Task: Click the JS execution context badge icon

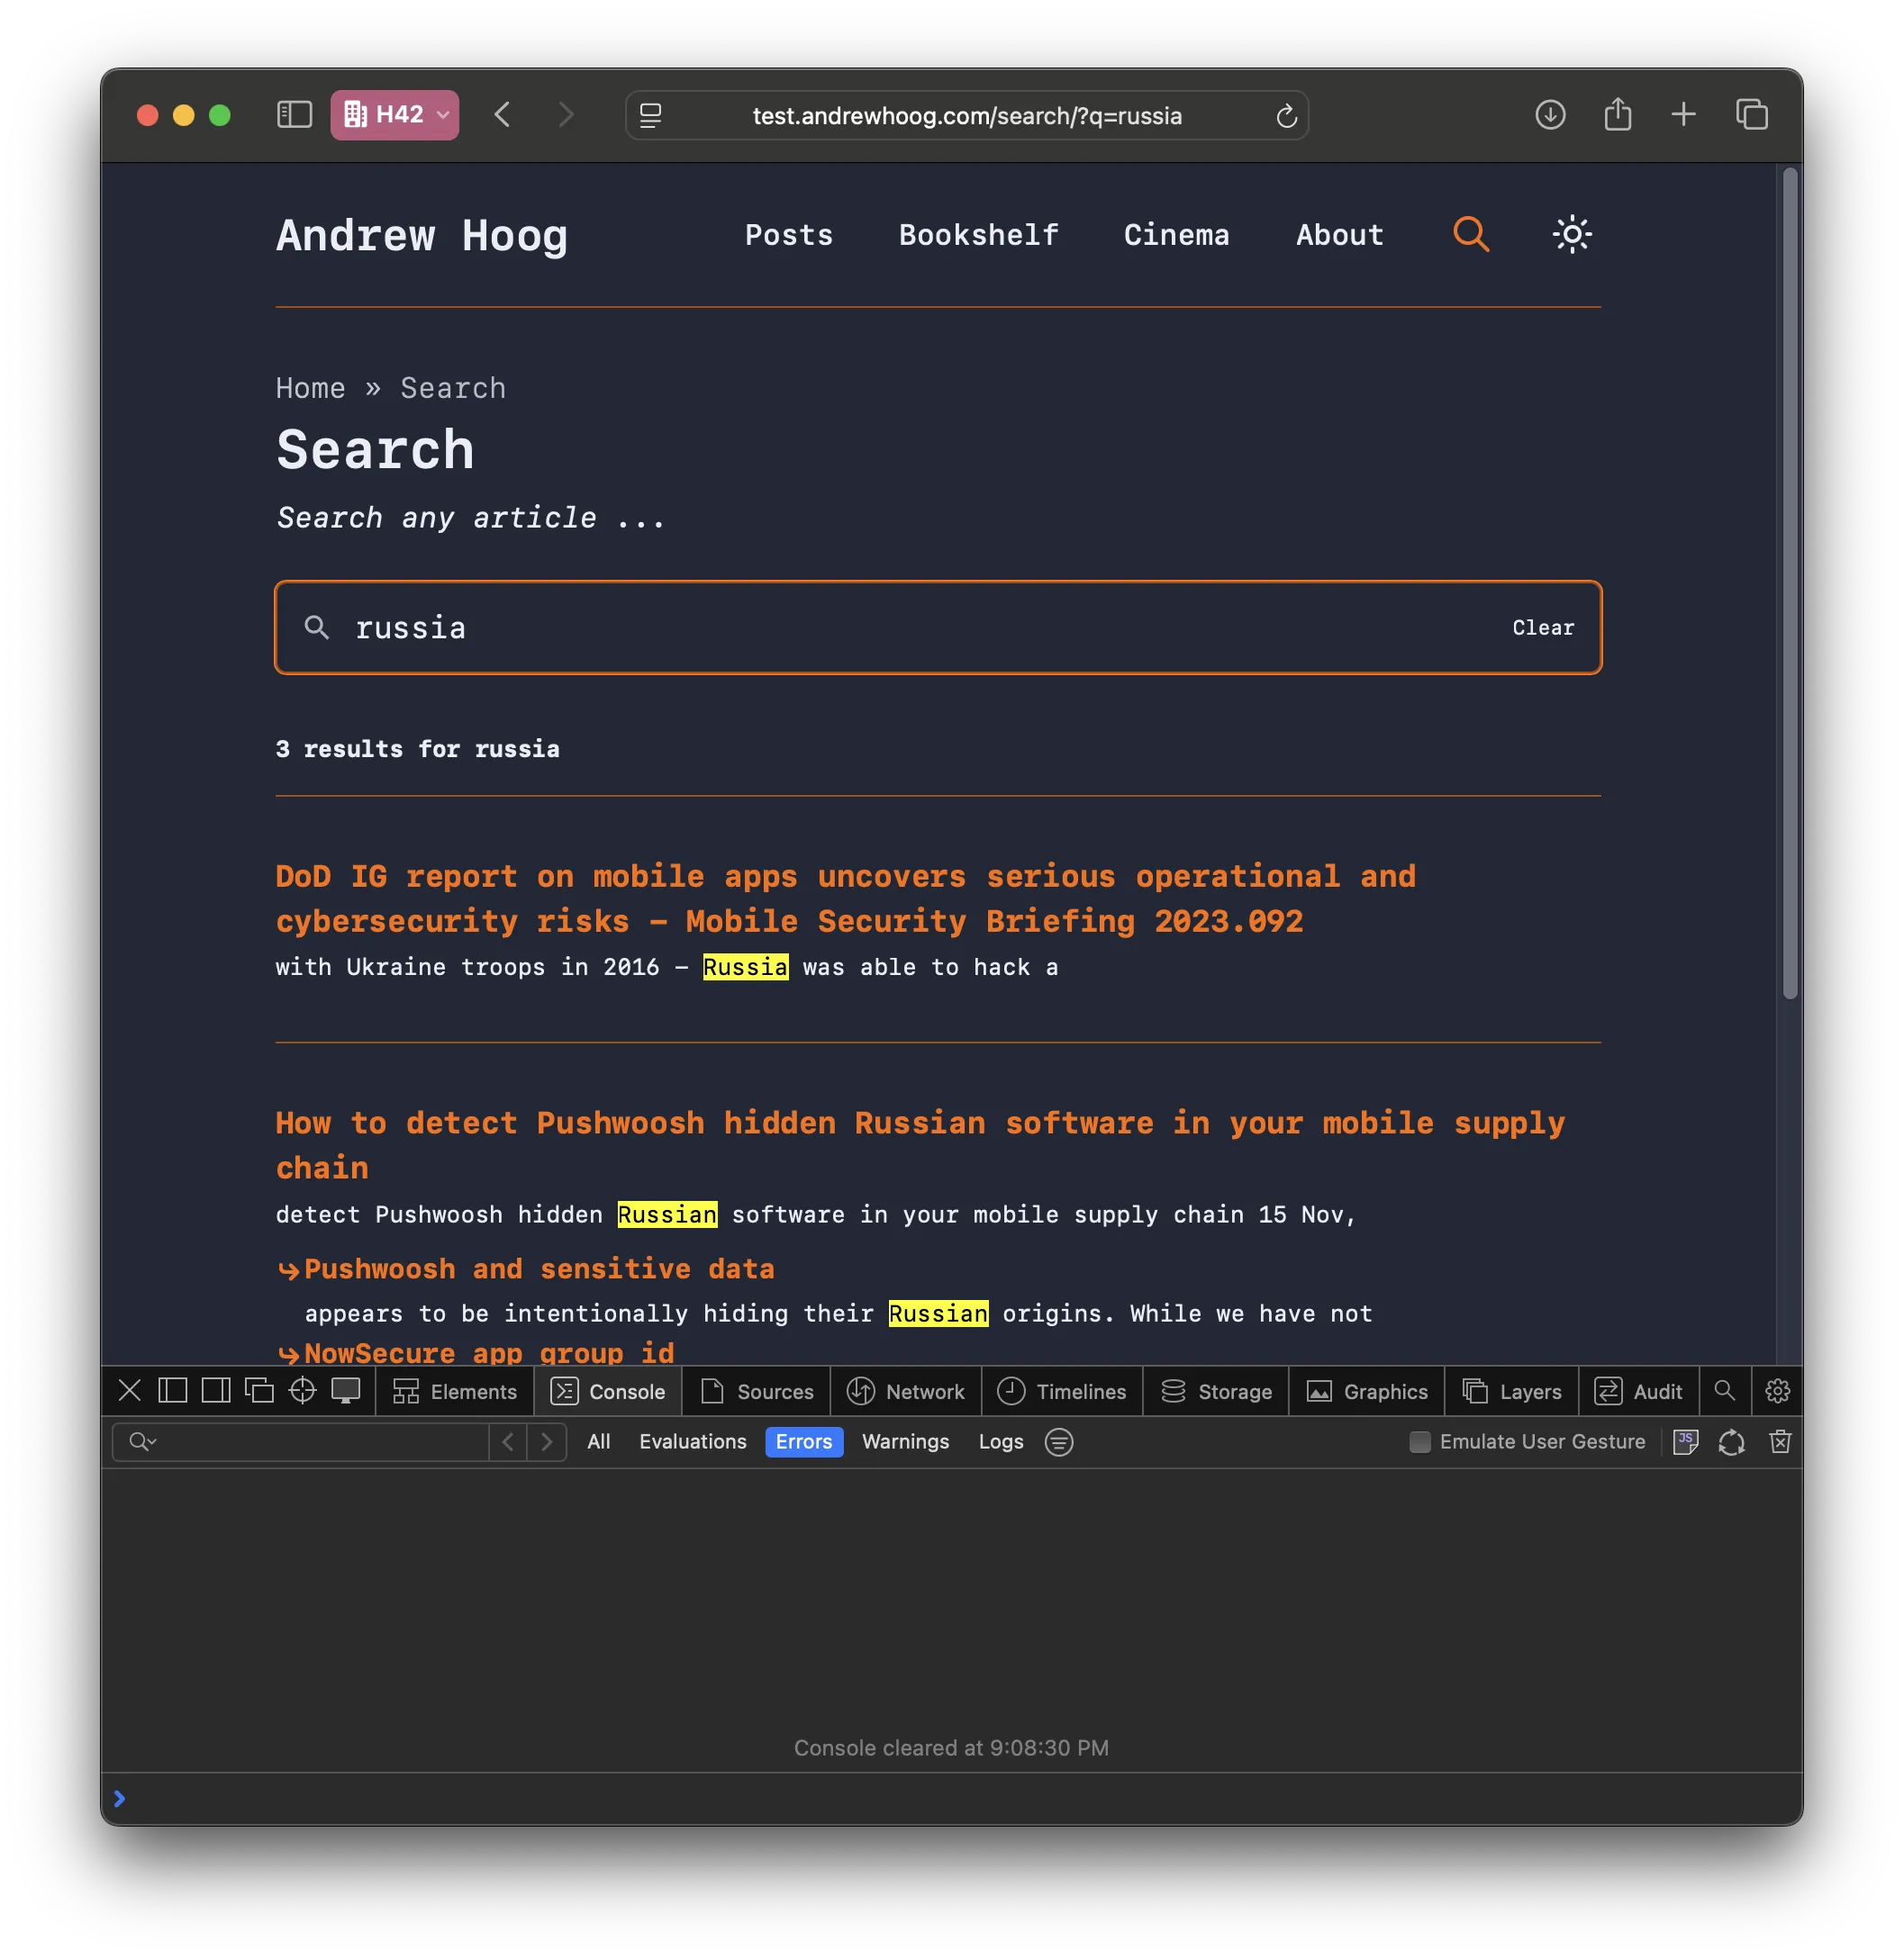Action: point(1685,1442)
